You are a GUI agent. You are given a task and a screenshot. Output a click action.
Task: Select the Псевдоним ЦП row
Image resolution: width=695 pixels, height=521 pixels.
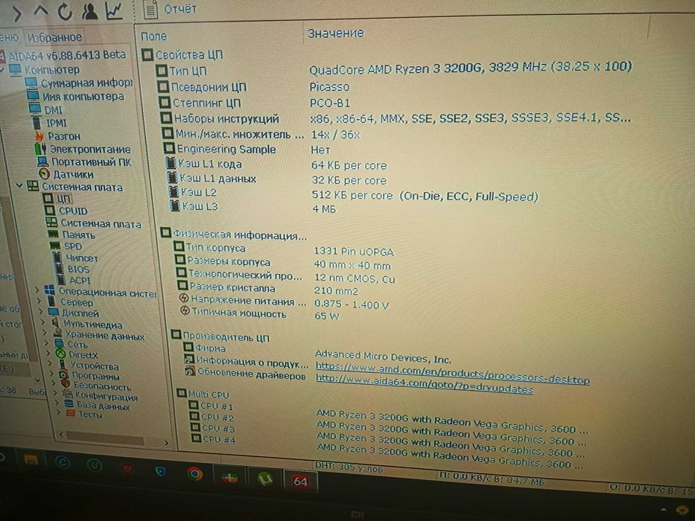tap(253, 87)
